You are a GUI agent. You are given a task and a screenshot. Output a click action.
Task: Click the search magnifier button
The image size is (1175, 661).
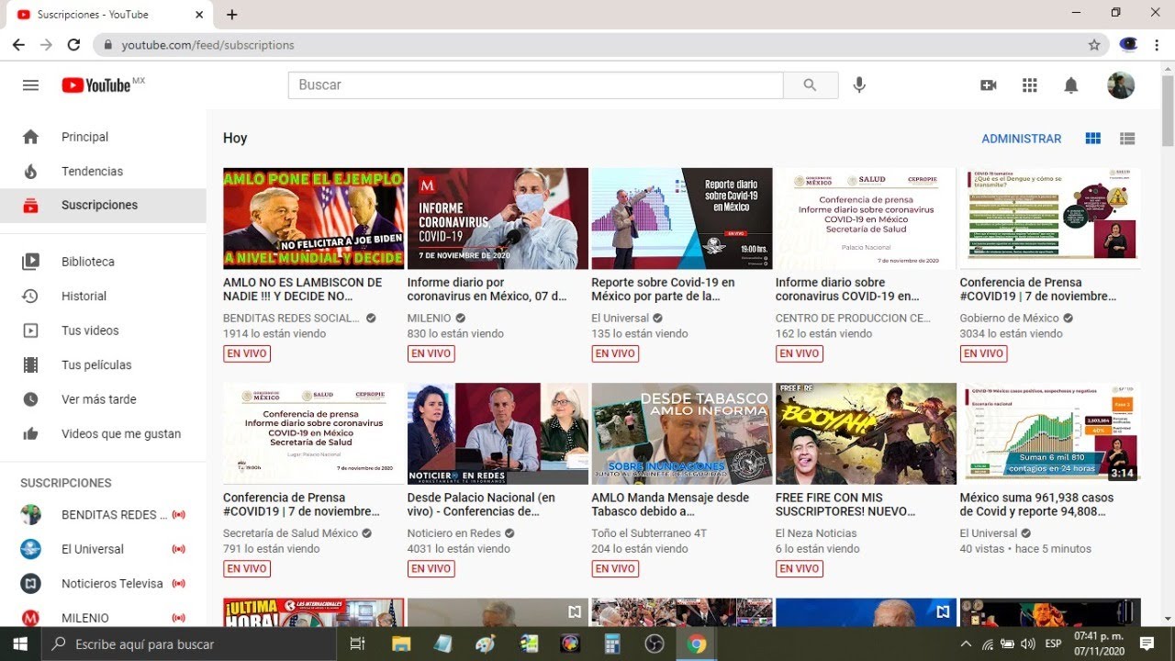click(x=810, y=85)
